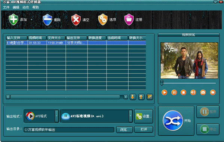Click the green shield 添加 icon
The width and height of the screenshot is (224, 142).
pos(13,19)
